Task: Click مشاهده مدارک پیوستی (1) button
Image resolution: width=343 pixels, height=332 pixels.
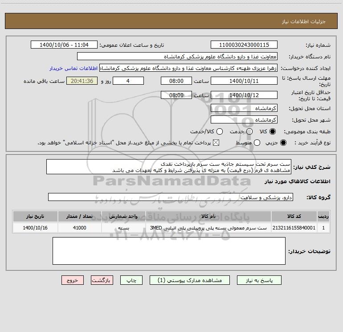Action: [190, 280]
